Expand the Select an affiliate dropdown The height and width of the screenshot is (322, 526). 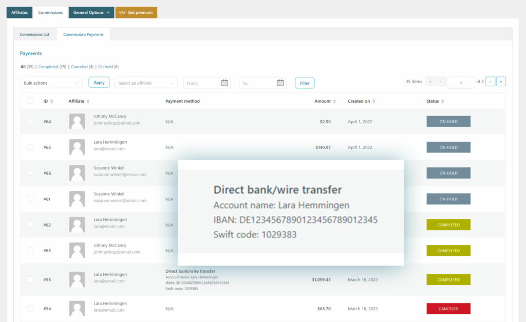[145, 83]
